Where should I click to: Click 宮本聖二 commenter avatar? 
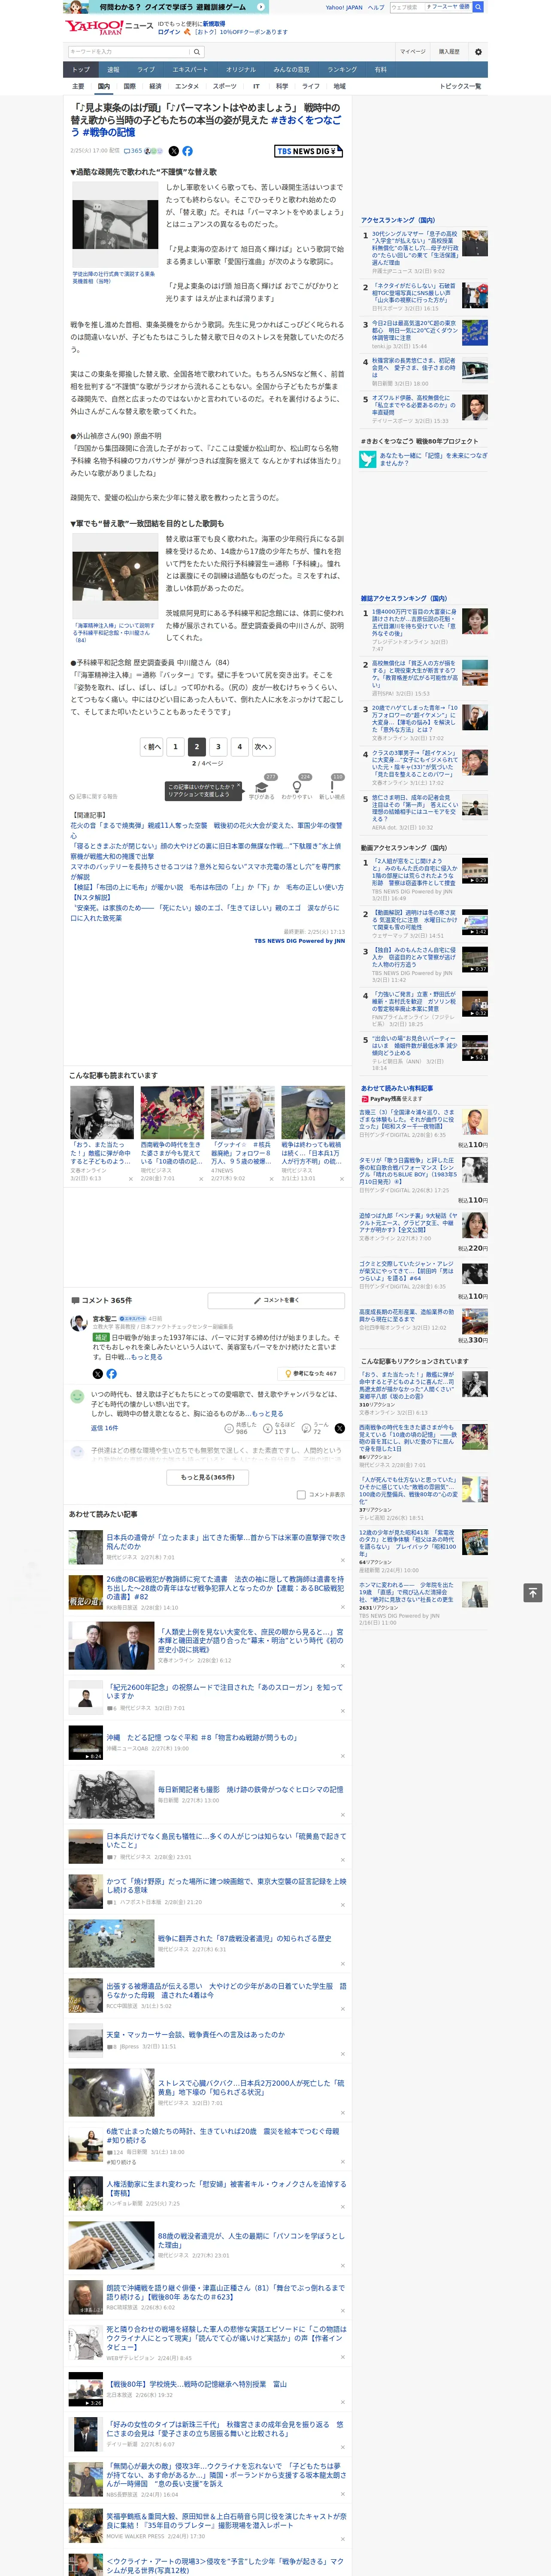pos(79,1324)
